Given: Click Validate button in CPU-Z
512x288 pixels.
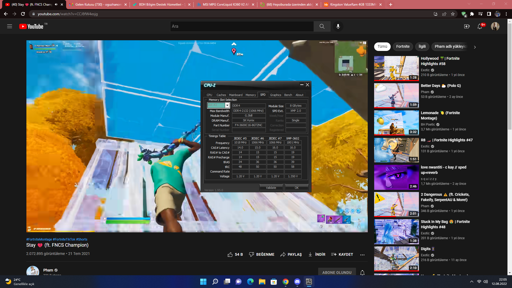Looking at the screenshot, I should pos(271,188).
